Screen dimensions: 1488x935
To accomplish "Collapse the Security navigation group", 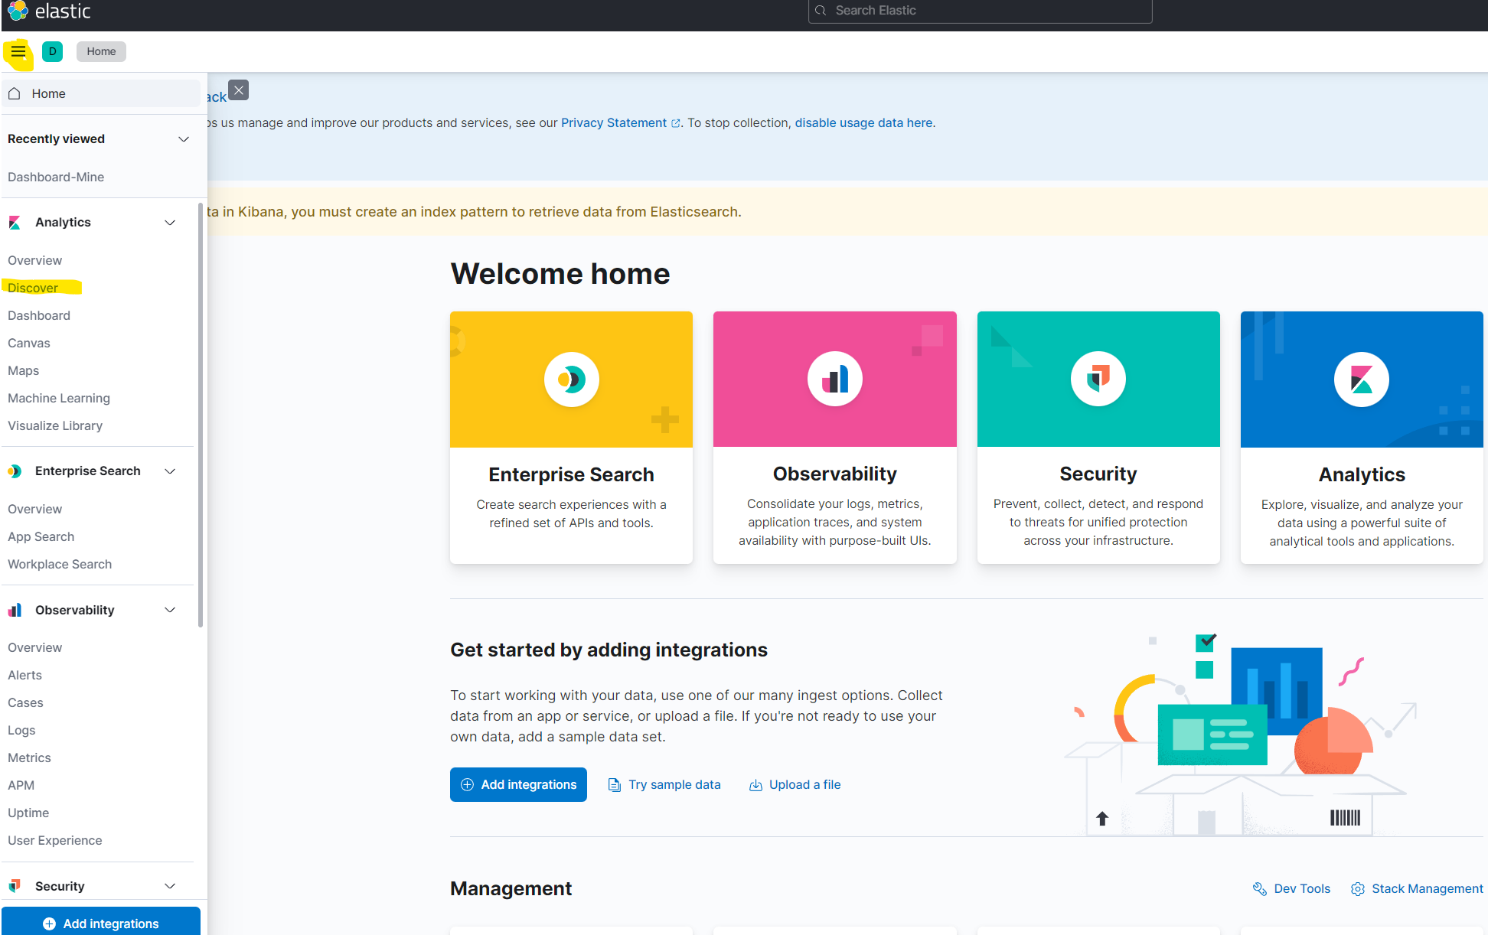I will 170,886.
